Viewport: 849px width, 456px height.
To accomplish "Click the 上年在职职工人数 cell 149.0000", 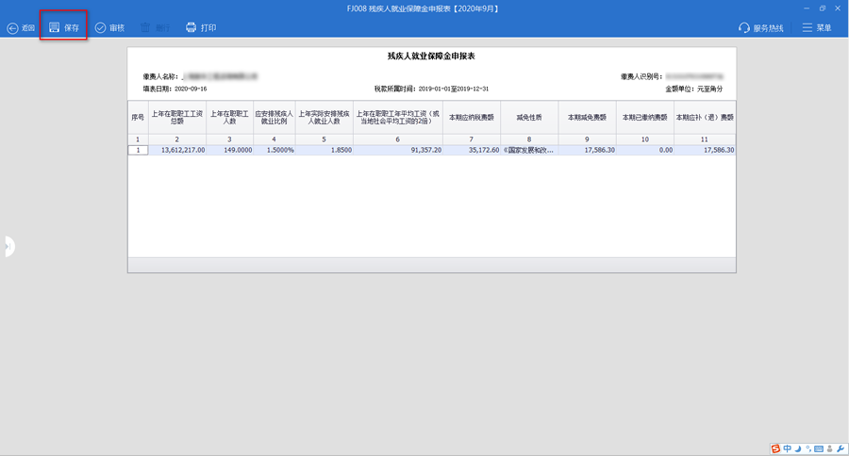I will [x=230, y=150].
